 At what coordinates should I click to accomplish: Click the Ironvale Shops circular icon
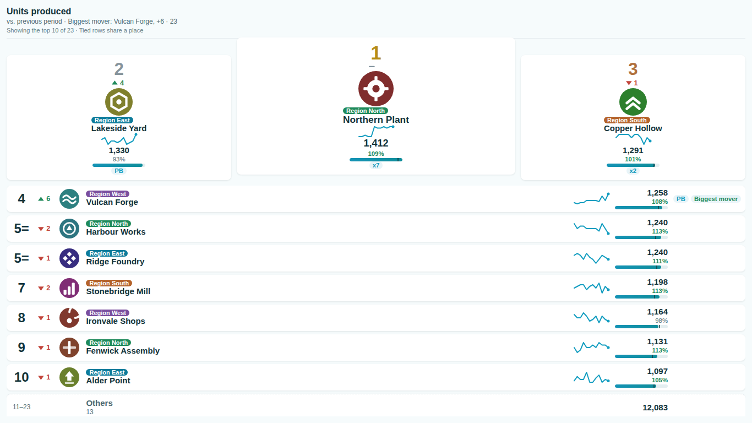coord(69,318)
